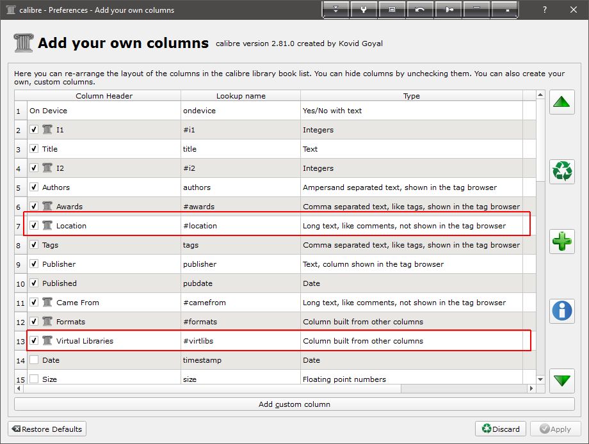This screenshot has height=444, width=589.
Task: Click the Type column header
Action: click(412, 96)
